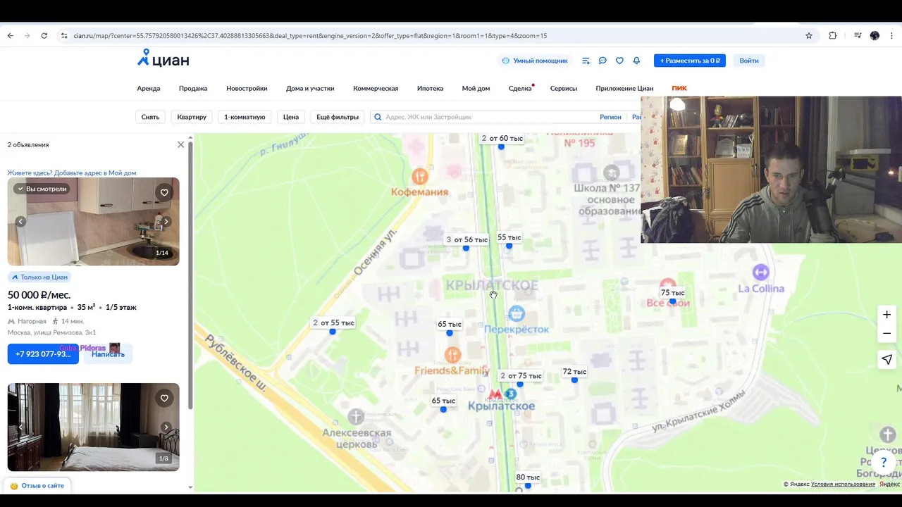Click the Написать message button
The height and width of the screenshot is (507, 902).
(108, 353)
